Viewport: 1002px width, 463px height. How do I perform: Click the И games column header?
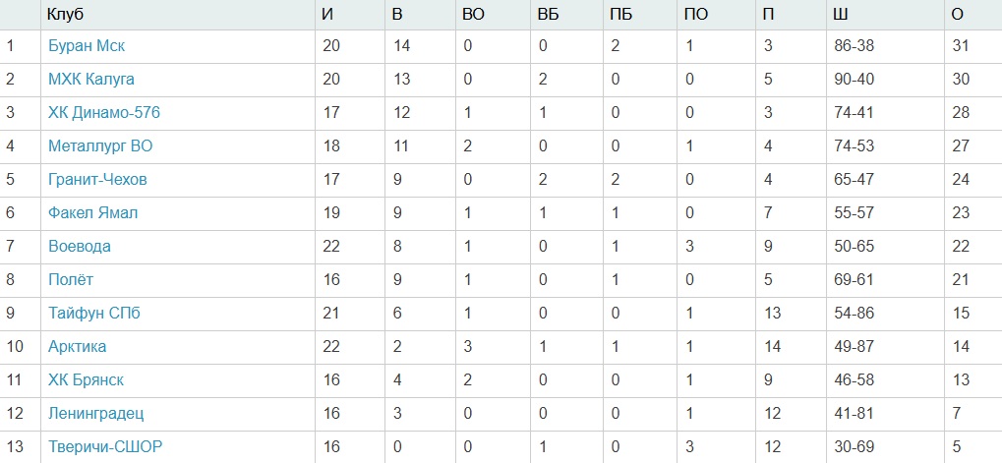click(326, 14)
